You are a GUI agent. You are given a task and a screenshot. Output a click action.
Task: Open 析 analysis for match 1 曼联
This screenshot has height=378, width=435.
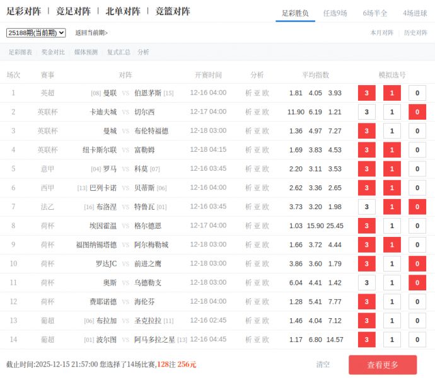tap(248, 93)
